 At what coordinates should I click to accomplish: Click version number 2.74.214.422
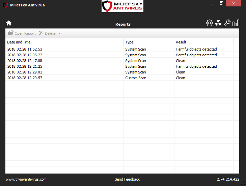228,179
